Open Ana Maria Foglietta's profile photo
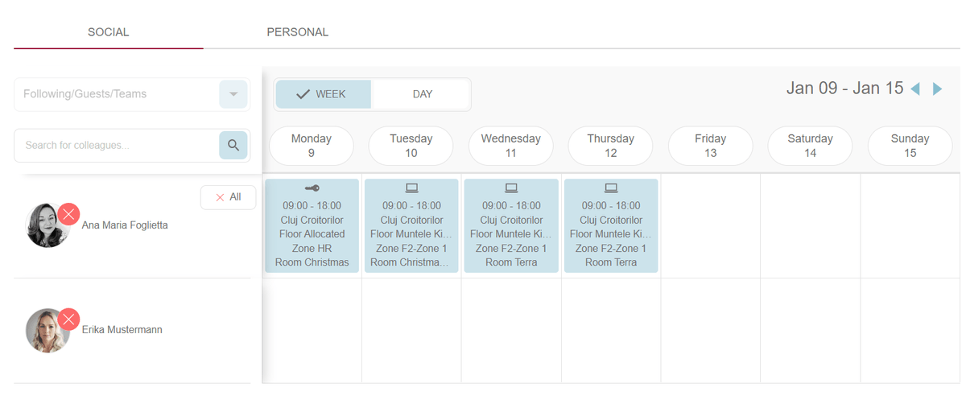The image size is (966, 400). [x=47, y=226]
